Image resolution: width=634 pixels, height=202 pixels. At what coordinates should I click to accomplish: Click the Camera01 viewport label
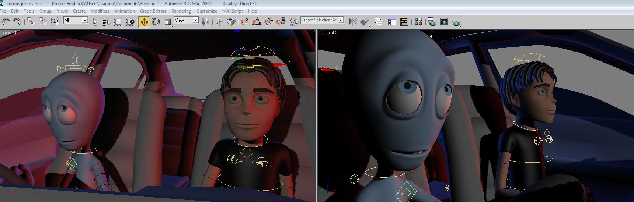pos(8,33)
